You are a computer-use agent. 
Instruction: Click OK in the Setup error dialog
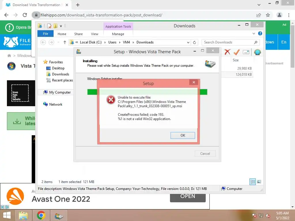(x=182, y=135)
